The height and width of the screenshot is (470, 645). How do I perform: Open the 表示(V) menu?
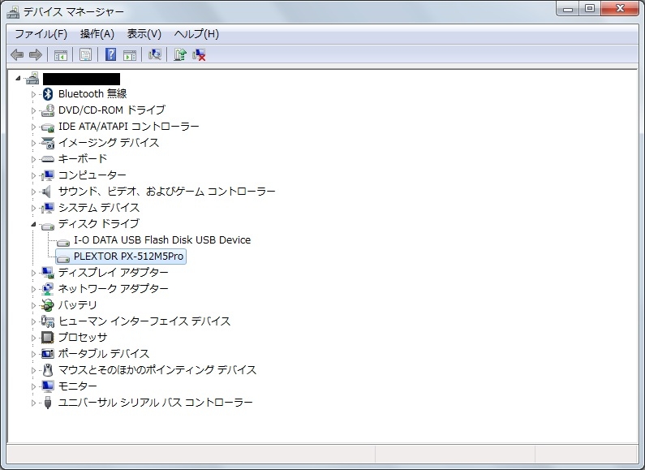coord(144,34)
